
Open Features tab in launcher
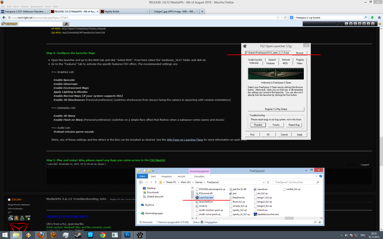pos(270,63)
